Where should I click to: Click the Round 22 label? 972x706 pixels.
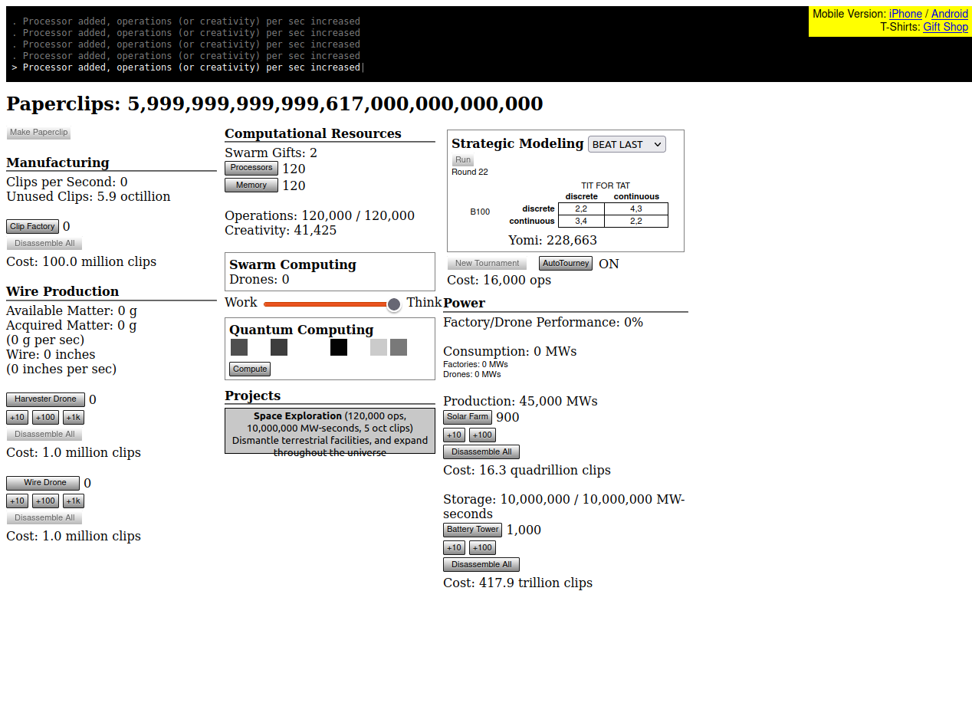(x=470, y=172)
